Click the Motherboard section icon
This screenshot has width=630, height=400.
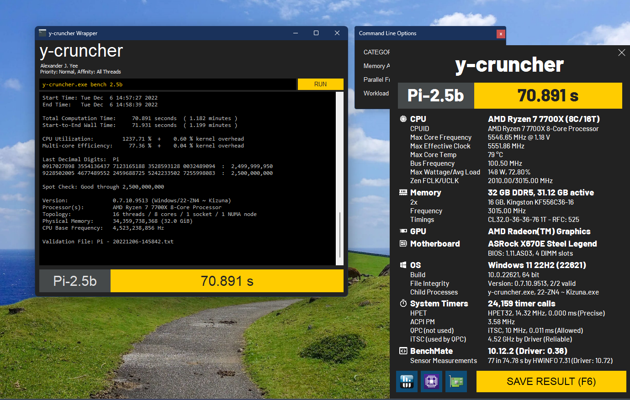(403, 243)
